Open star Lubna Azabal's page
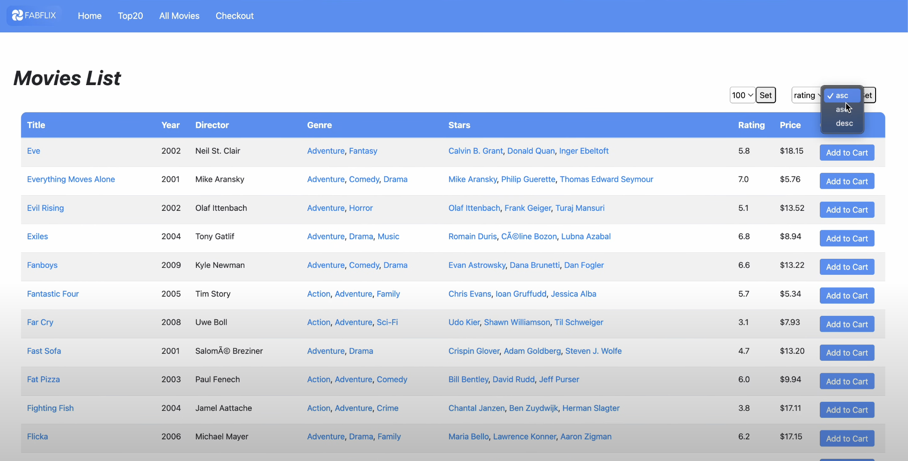Image resolution: width=908 pixels, height=461 pixels. [585, 236]
